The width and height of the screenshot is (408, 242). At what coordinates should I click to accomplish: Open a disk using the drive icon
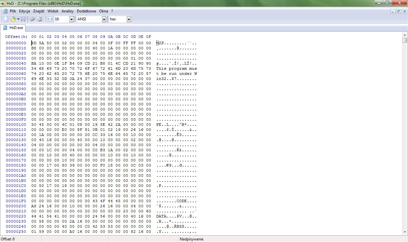tap(40, 19)
